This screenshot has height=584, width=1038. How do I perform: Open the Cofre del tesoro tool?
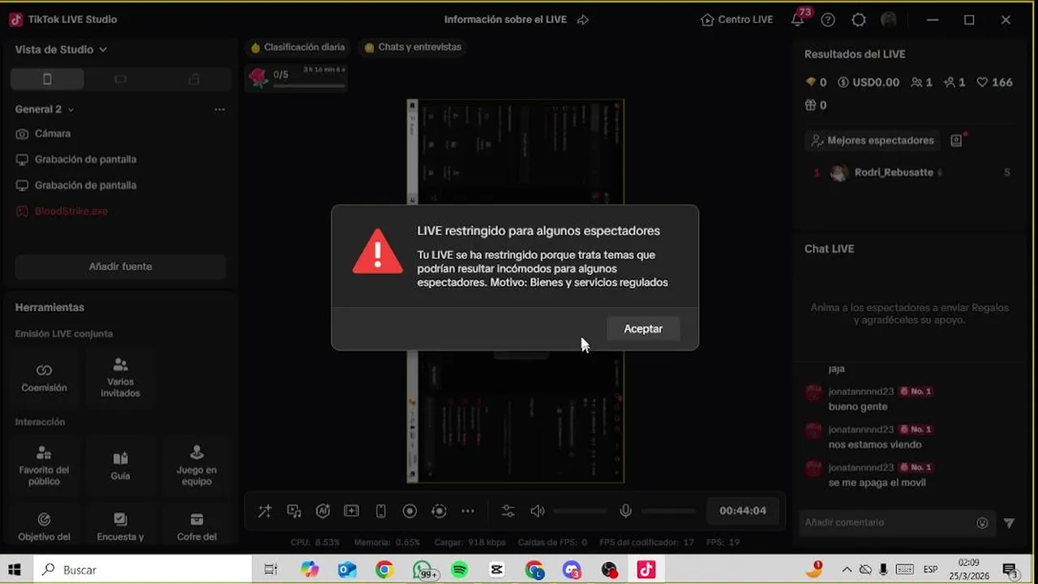196,526
